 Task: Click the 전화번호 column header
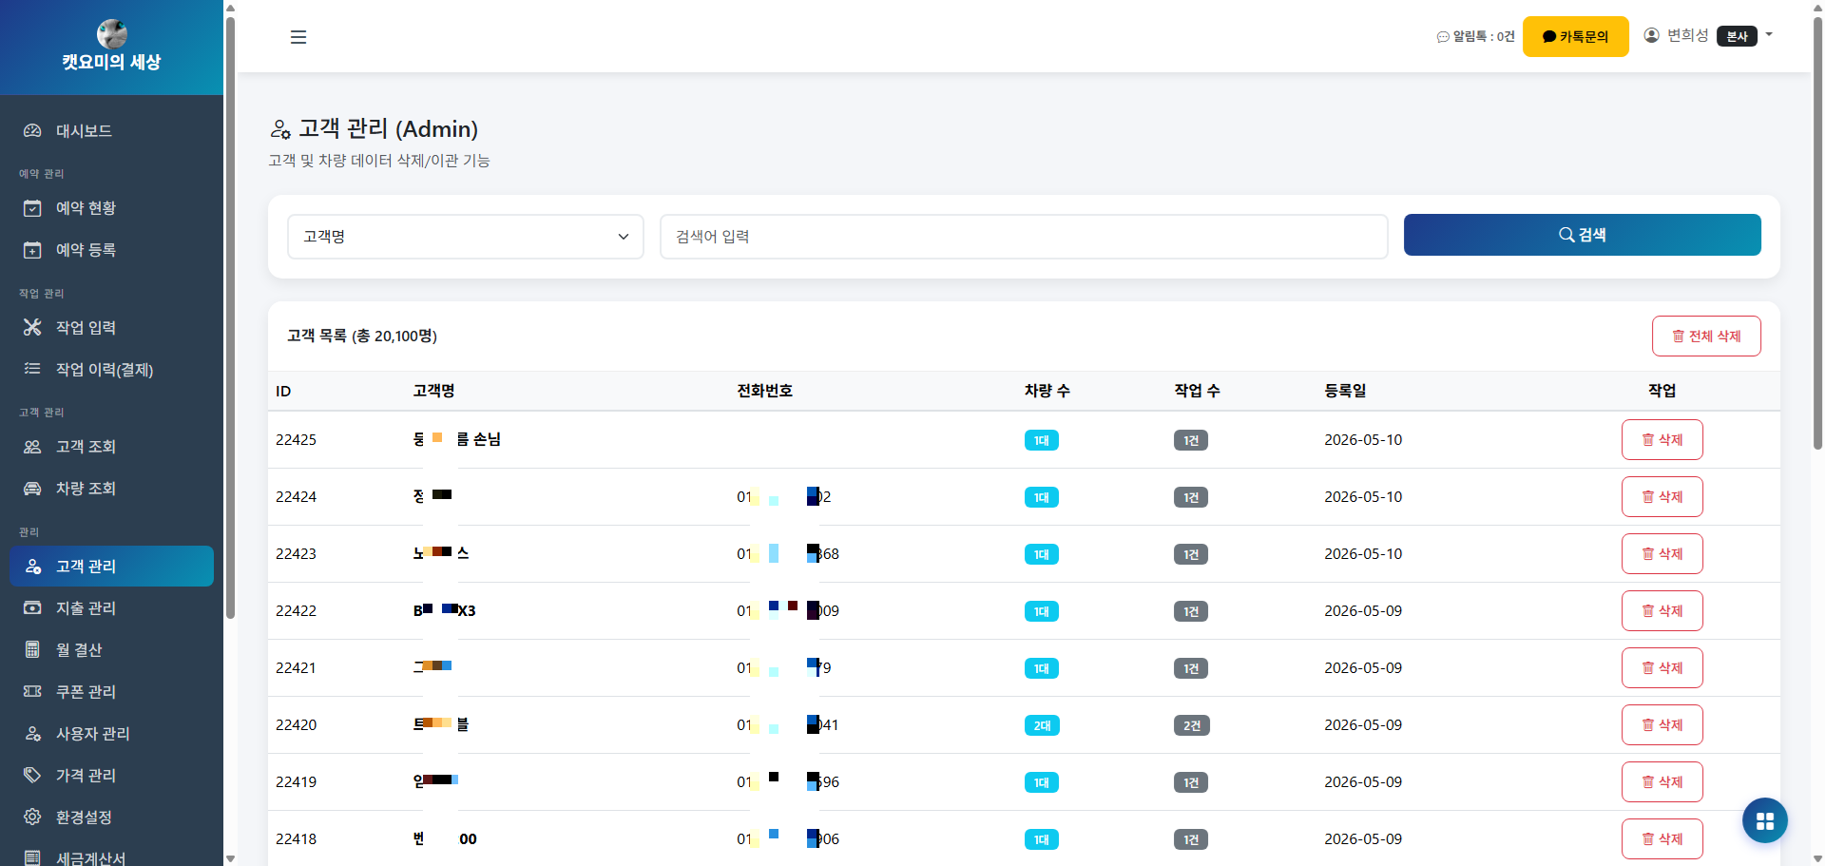tap(765, 391)
